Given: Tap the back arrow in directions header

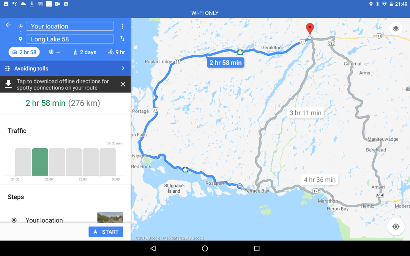Looking at the screenshot, I should pyautogui.click(x=8, y=25).
